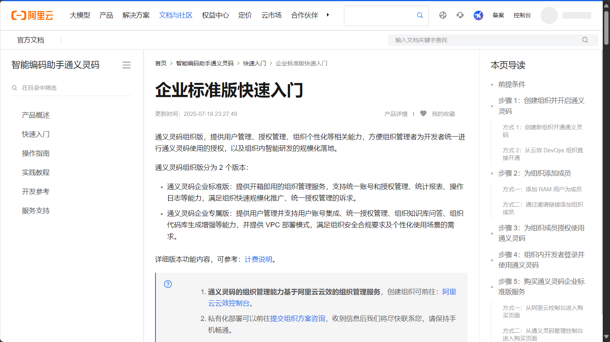Click the user avatar circle
Screen dimensions: 610x342
tap(549, 15)
